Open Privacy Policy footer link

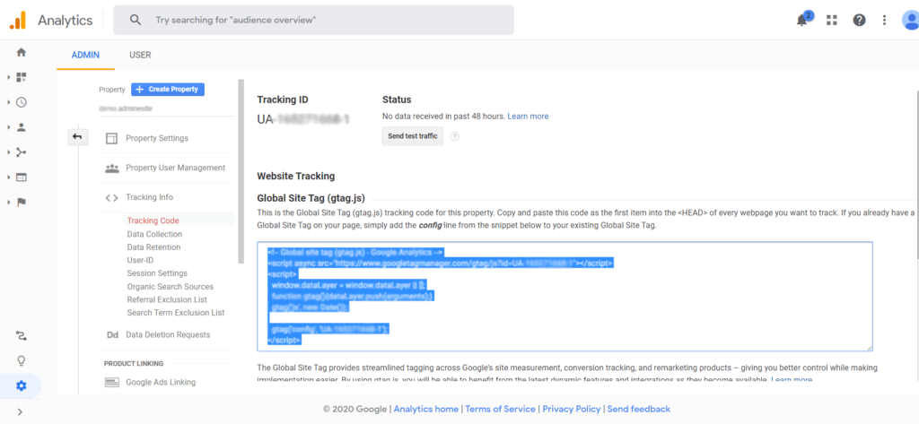(x=572, y=409)
